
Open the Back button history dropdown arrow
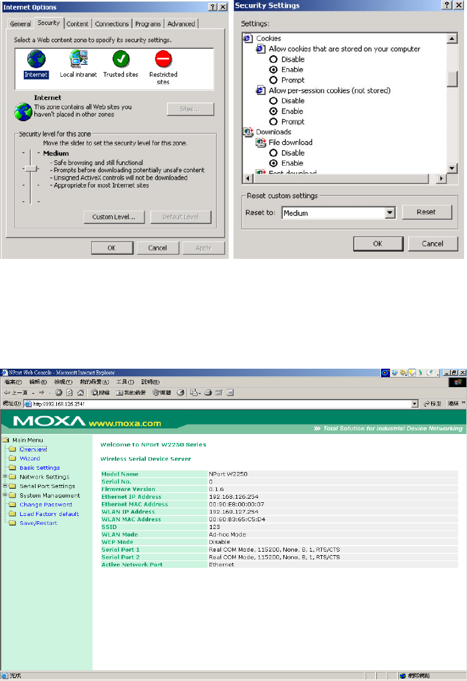tap(33, 393)
